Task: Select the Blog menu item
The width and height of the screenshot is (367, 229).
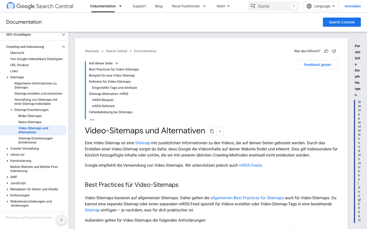Action: pyautogui.click(x=159, y=6)
